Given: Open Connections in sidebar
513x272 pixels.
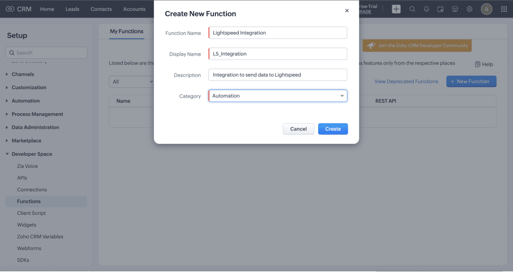Looking at the screenshot, I should click(x=32, y=190).
